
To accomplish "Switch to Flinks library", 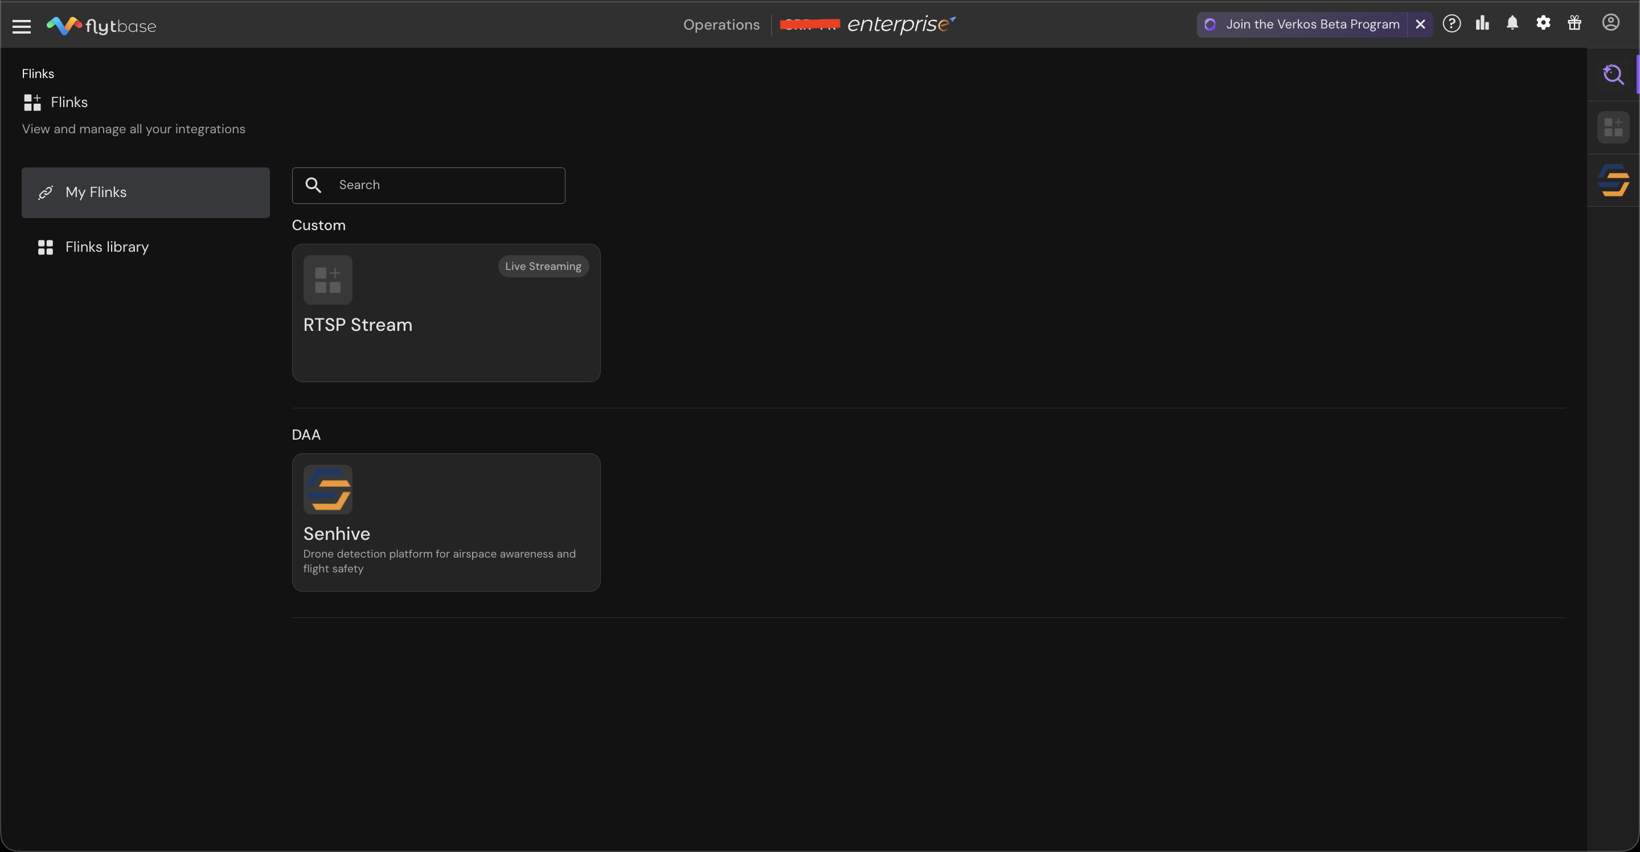I will click(x=106, y=247).
